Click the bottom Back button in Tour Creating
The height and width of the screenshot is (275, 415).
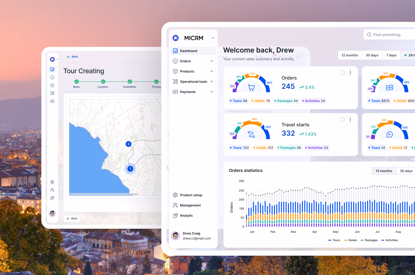[72, 219]
